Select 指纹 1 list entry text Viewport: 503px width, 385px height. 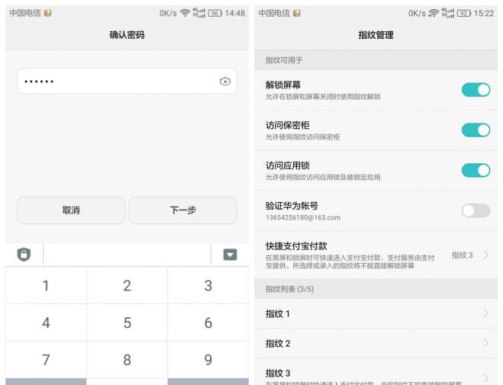(278, 314)
